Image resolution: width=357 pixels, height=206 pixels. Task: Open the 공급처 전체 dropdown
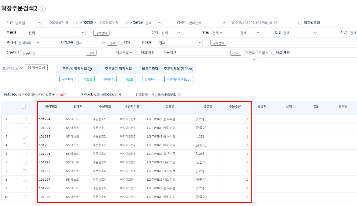(55, 33)
